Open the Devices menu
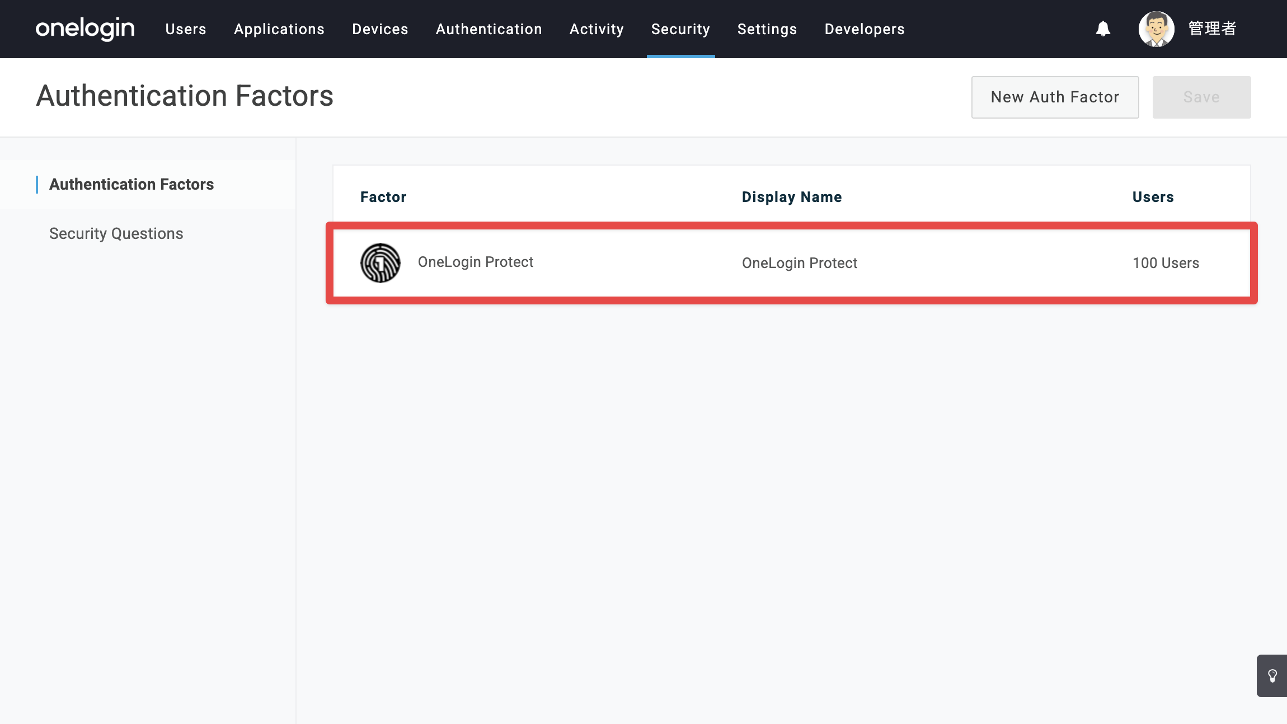This screenshot has height=724, width=1287. point(380,29)
